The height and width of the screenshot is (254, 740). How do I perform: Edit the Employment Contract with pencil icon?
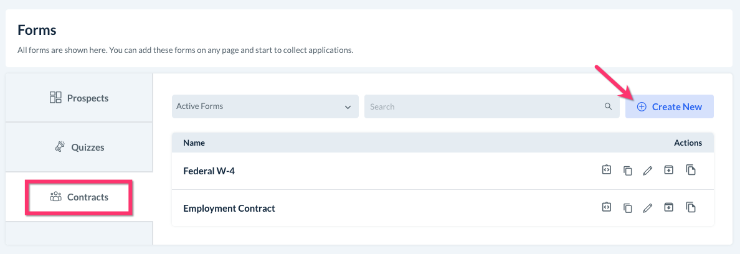(647, 208)
